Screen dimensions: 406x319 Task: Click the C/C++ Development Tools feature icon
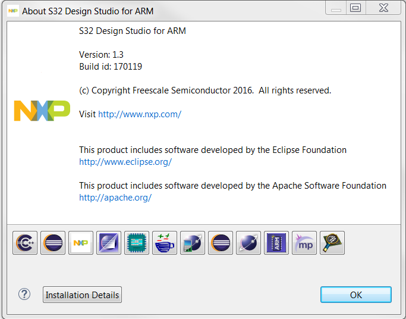click(25, 243)
